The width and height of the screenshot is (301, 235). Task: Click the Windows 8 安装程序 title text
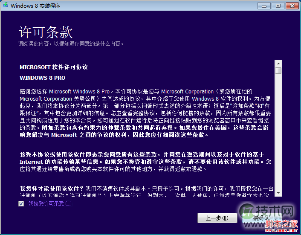click(x=35, y=6)
